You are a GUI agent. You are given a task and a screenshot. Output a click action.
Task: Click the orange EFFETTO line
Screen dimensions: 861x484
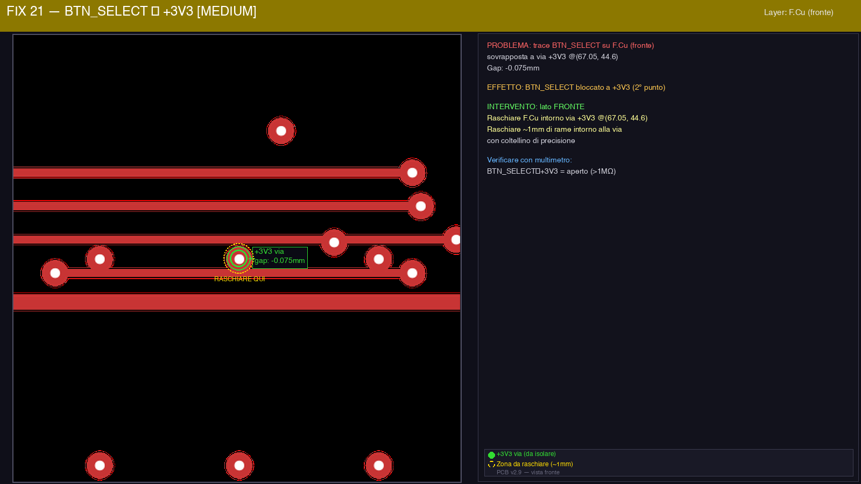point(576,87)
